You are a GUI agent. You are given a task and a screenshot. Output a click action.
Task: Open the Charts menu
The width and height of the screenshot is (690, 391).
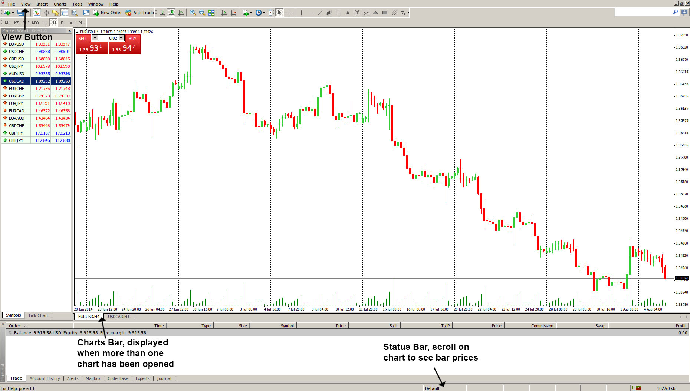60,4
